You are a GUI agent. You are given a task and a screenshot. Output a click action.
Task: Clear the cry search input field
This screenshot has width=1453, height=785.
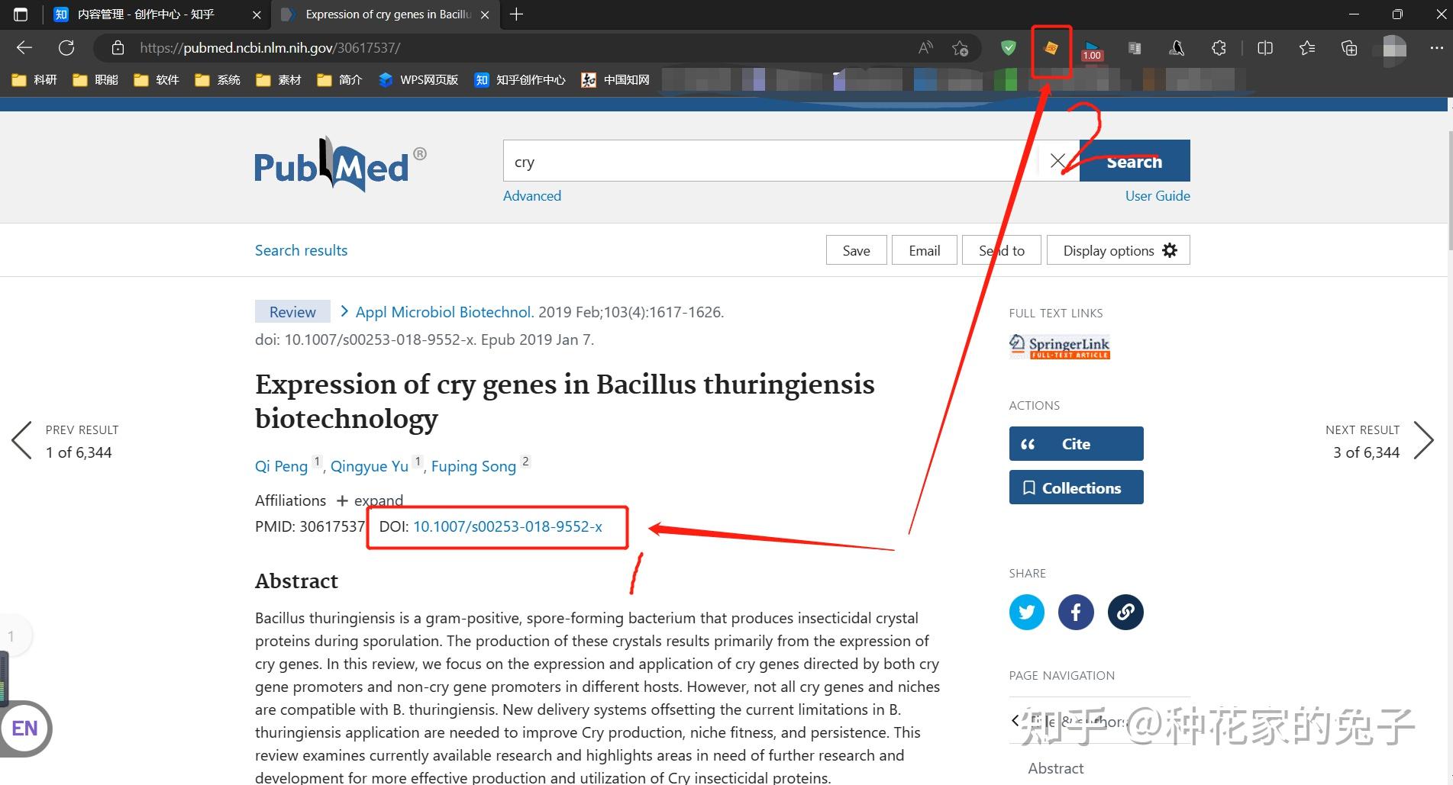tap(1057, 161)
